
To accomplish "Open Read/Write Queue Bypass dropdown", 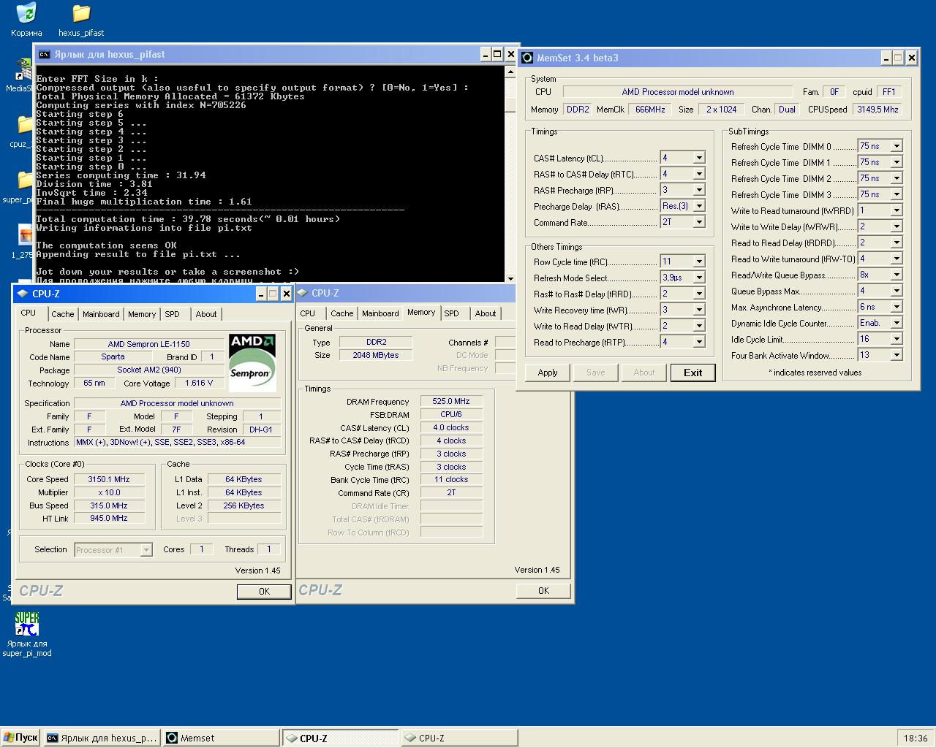I will pos(897,275).
